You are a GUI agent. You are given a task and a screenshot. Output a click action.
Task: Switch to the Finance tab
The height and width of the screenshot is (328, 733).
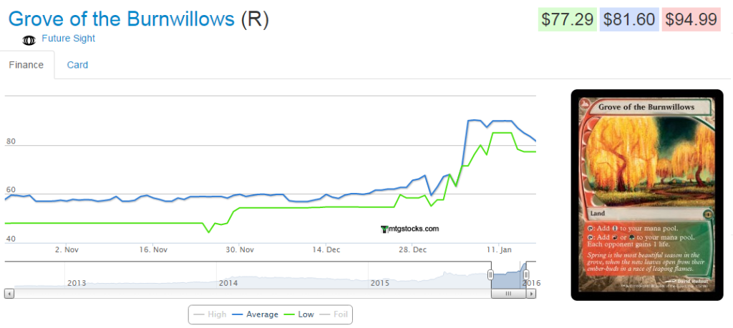click(26, 65)
